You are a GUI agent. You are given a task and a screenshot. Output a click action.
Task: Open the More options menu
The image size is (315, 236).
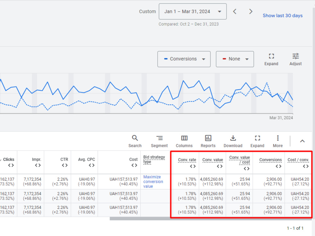[x=278, y=141]
